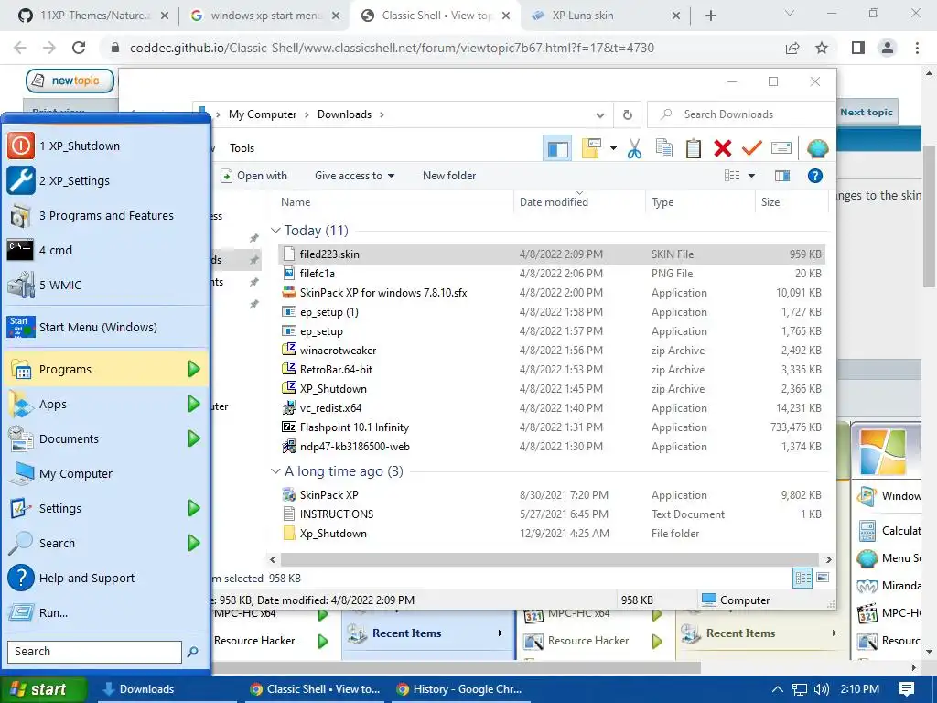Expand Programs submenu arrow
Screen dimensions: 937x703
[194, 369]
